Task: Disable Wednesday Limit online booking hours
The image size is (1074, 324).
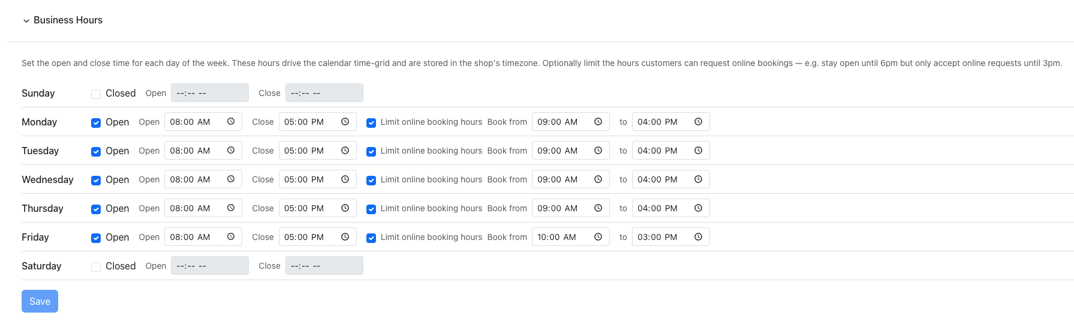Action: [371, 180]
